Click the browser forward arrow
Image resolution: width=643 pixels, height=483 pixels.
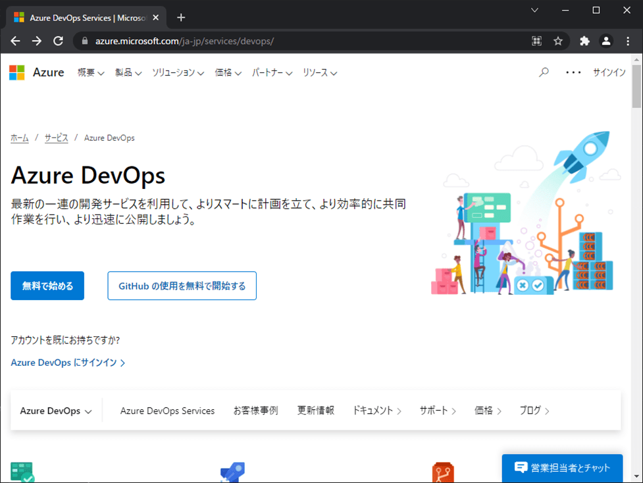tap(37, 41)
